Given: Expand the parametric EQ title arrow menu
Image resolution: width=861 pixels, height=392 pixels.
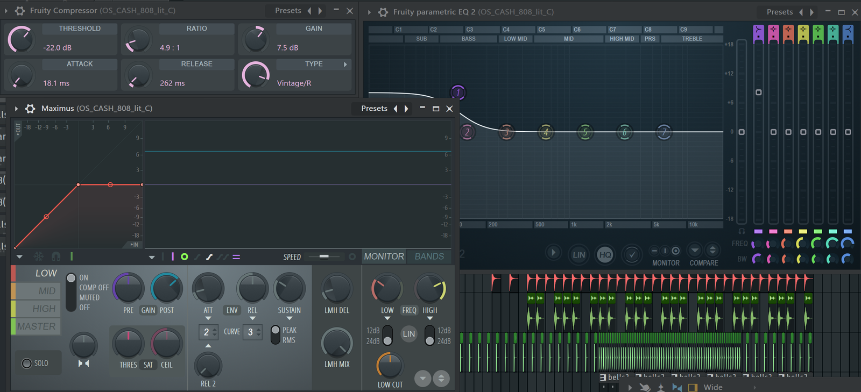Looking at the screenshot, I should (369, 12).
